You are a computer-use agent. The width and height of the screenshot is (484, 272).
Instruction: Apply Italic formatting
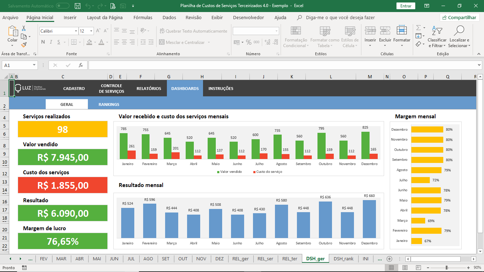click(51, 41)
